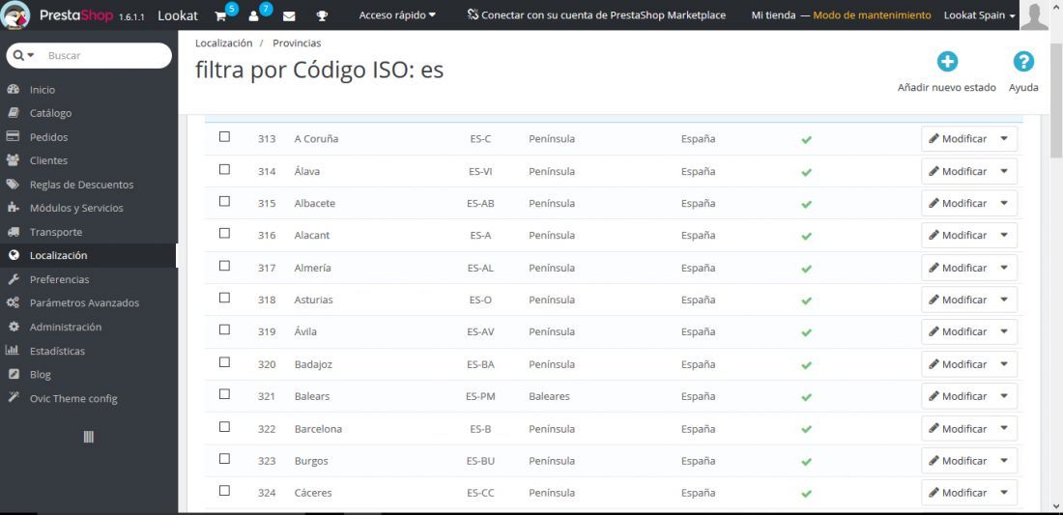This screenshot has height=515, width=1063.
Task: Check the Cáceres row checkbox
Action: (224, 491)
